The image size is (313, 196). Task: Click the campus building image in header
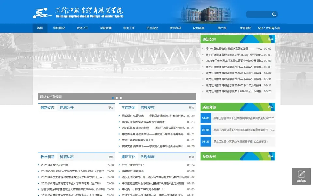pos(206,13)
